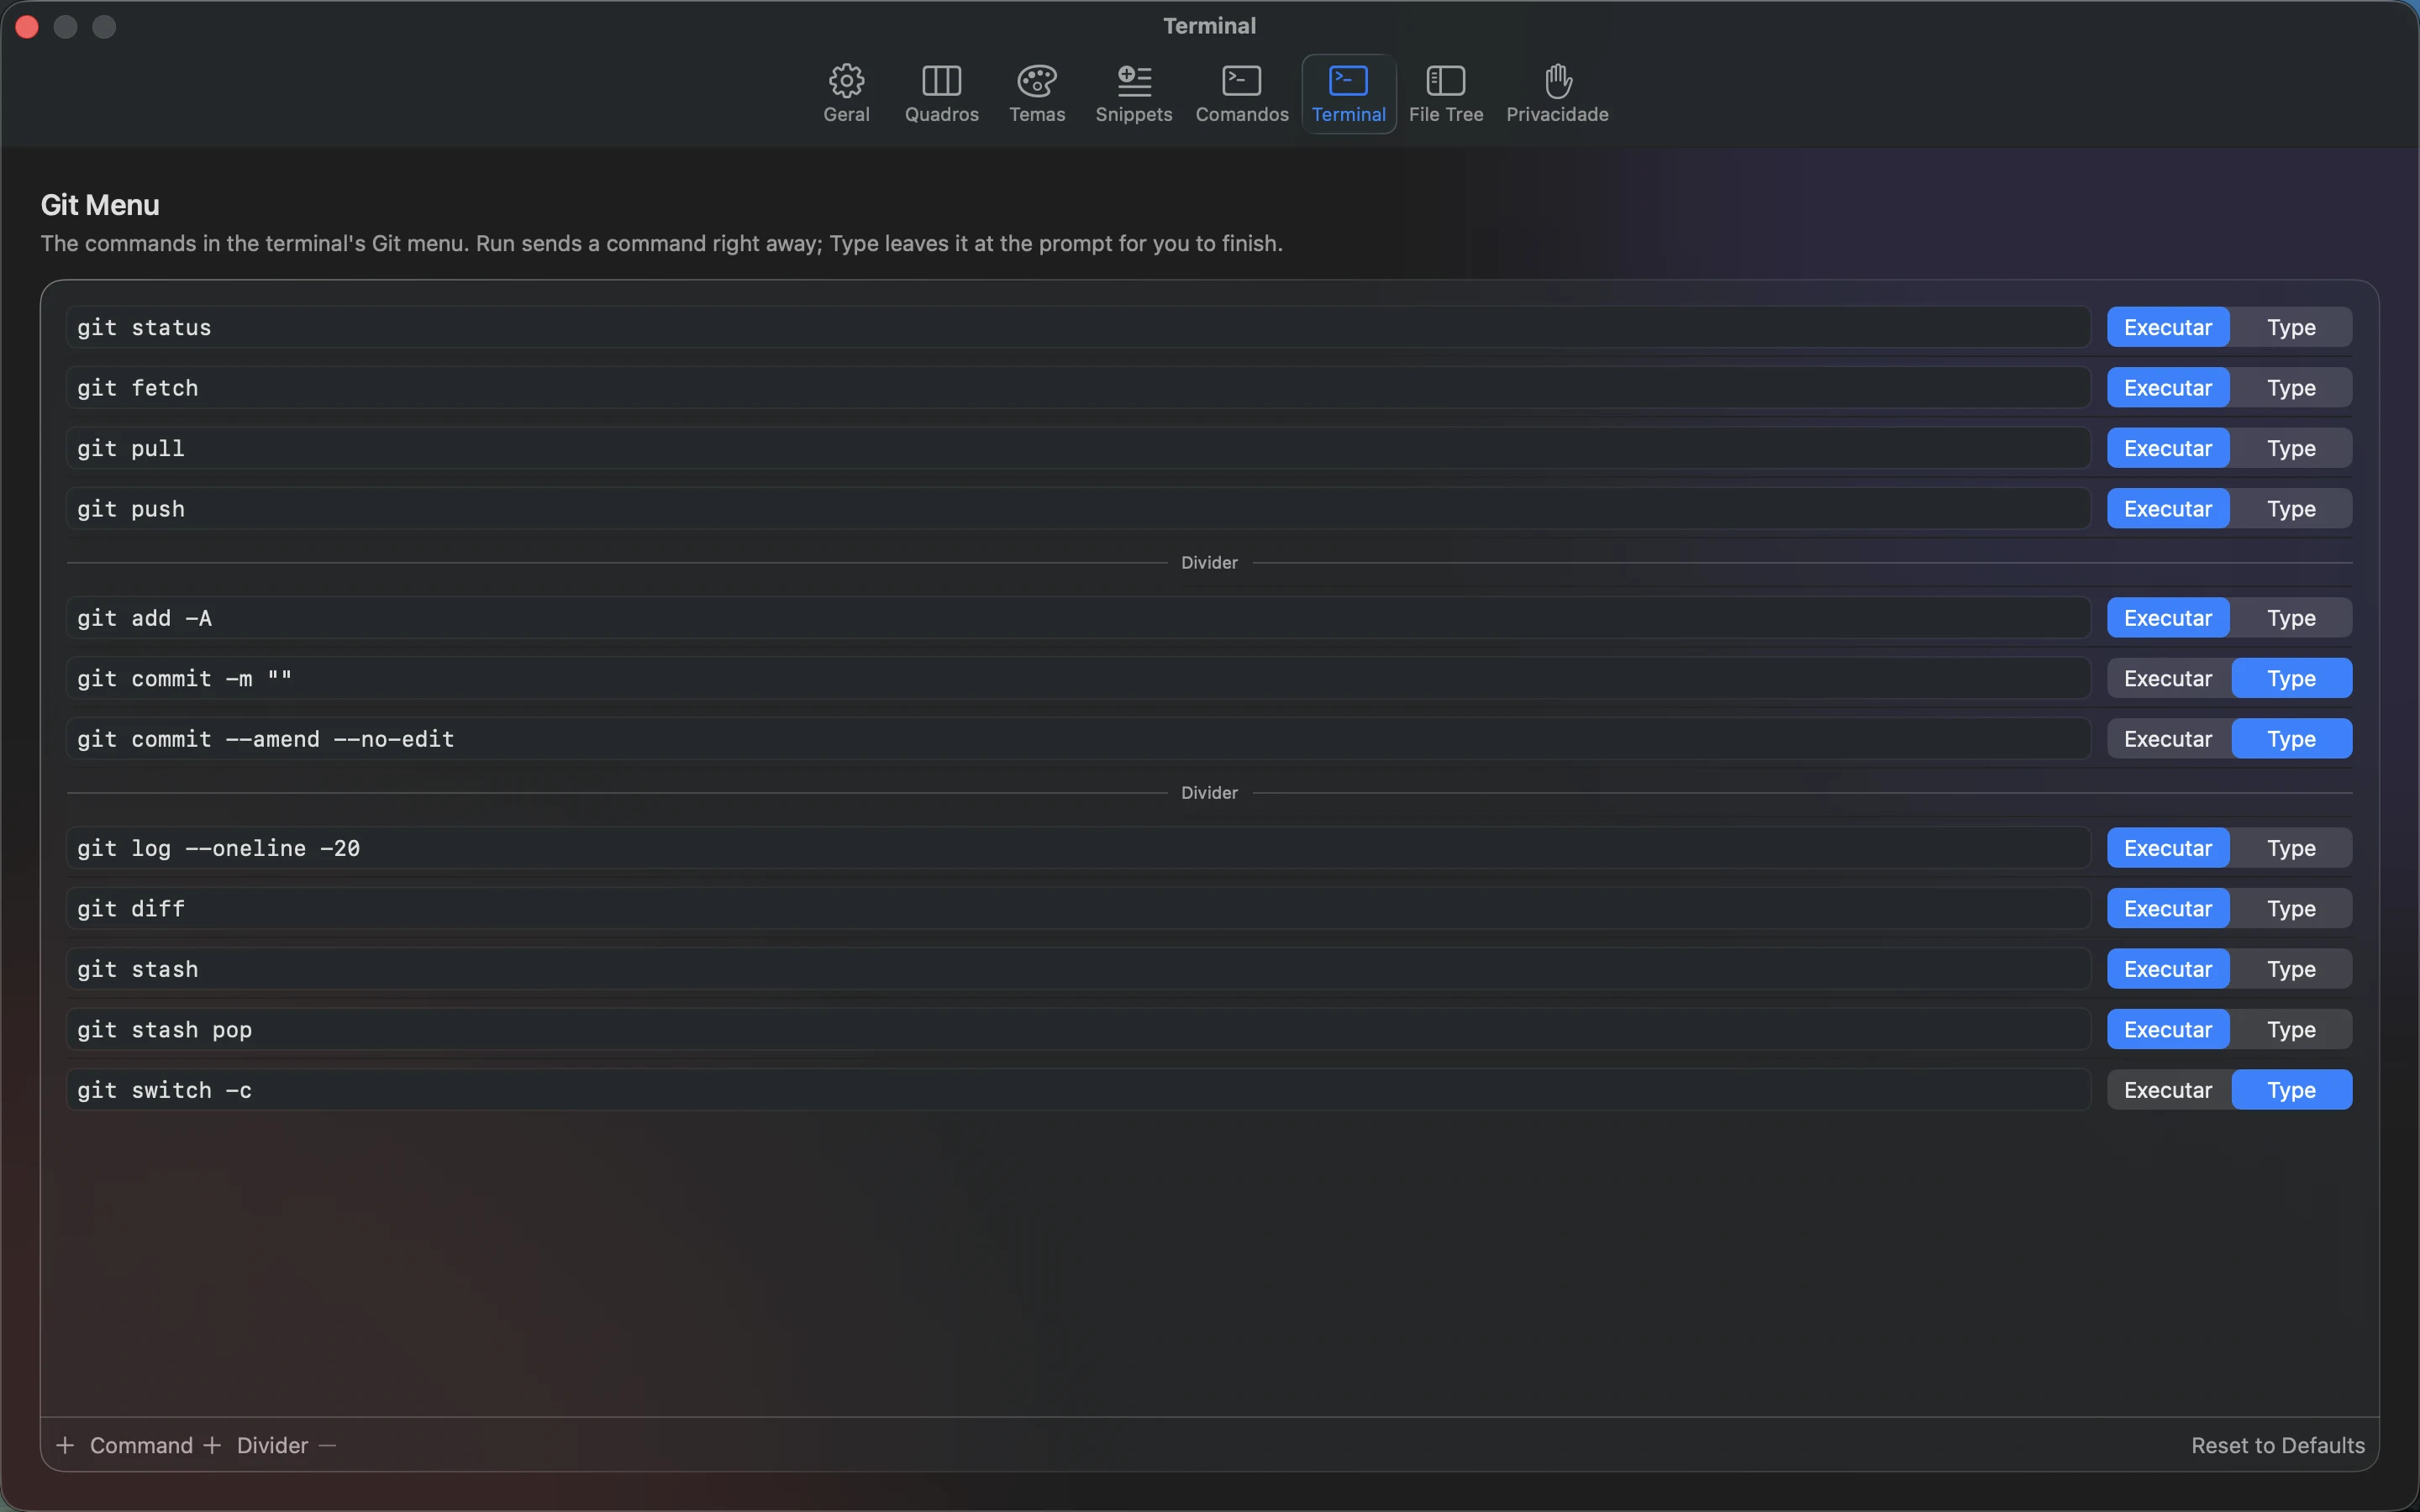Choose Executar for git fetch
Viewport: 2420px width, 1512px height.
pyautogui.click(x=2167, y=387)
